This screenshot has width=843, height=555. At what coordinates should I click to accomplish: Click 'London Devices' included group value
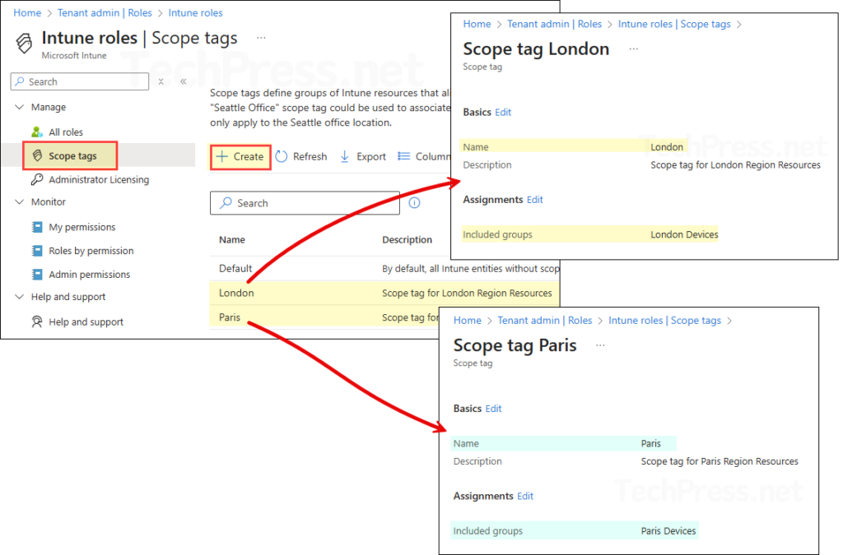click(684, 234)
